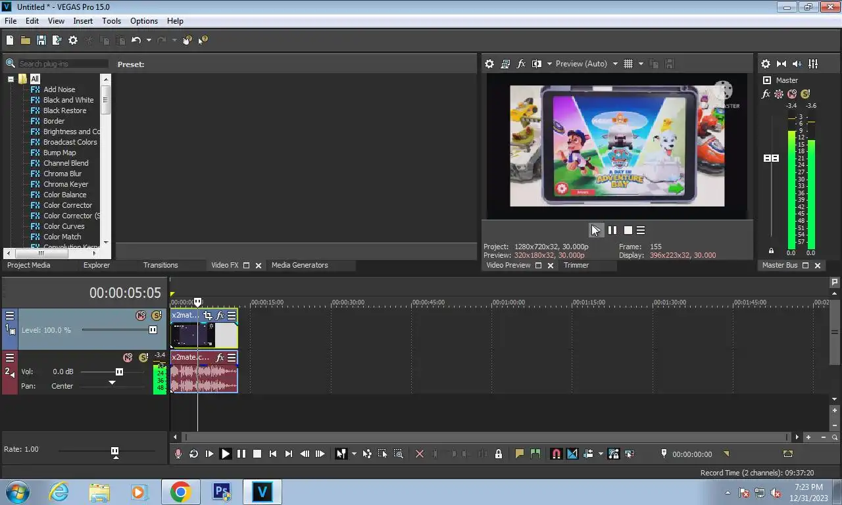Toggle the Lock padlock in timeline toolbar
Viewport: 842px width, 505px height.
click(x=499, y=454)
